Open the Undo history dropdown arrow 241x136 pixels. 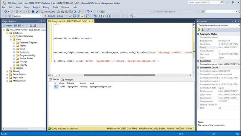(91, 12)
